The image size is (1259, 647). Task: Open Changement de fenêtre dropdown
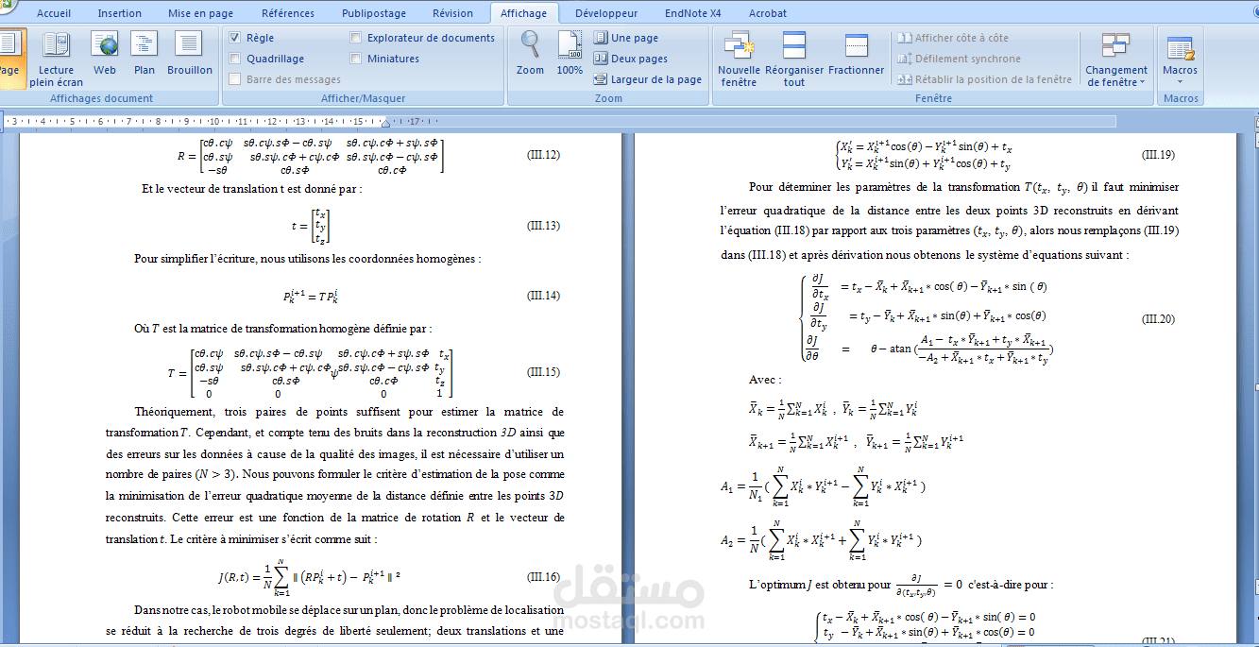point(1116,60)
